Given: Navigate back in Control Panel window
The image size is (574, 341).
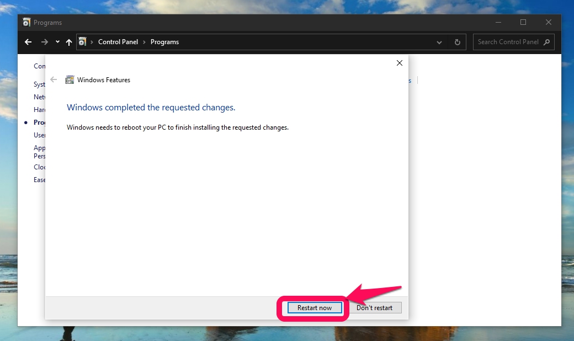Looking at the screenshot, I should click(x=28, y=42).
